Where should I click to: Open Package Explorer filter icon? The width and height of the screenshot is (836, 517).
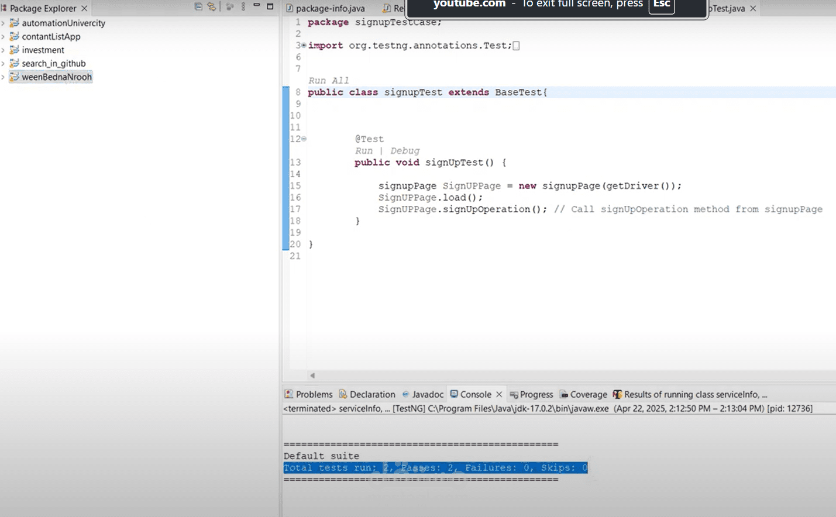pyautogui.click(x=229, y=6)
